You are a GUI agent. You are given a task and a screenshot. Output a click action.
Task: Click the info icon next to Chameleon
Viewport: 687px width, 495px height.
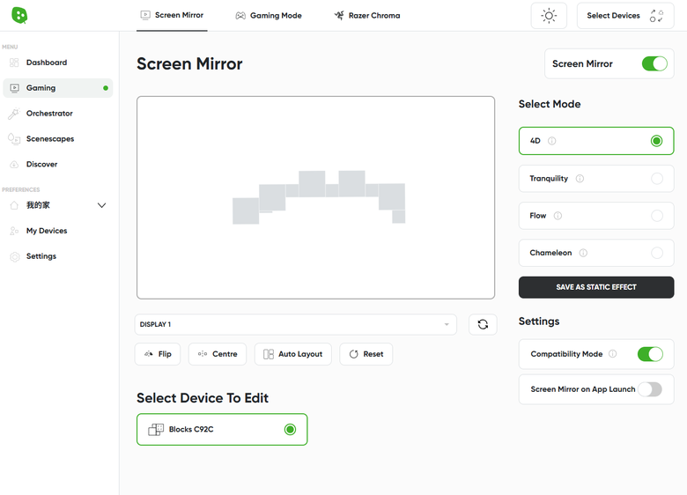click(x=583, y=253)
